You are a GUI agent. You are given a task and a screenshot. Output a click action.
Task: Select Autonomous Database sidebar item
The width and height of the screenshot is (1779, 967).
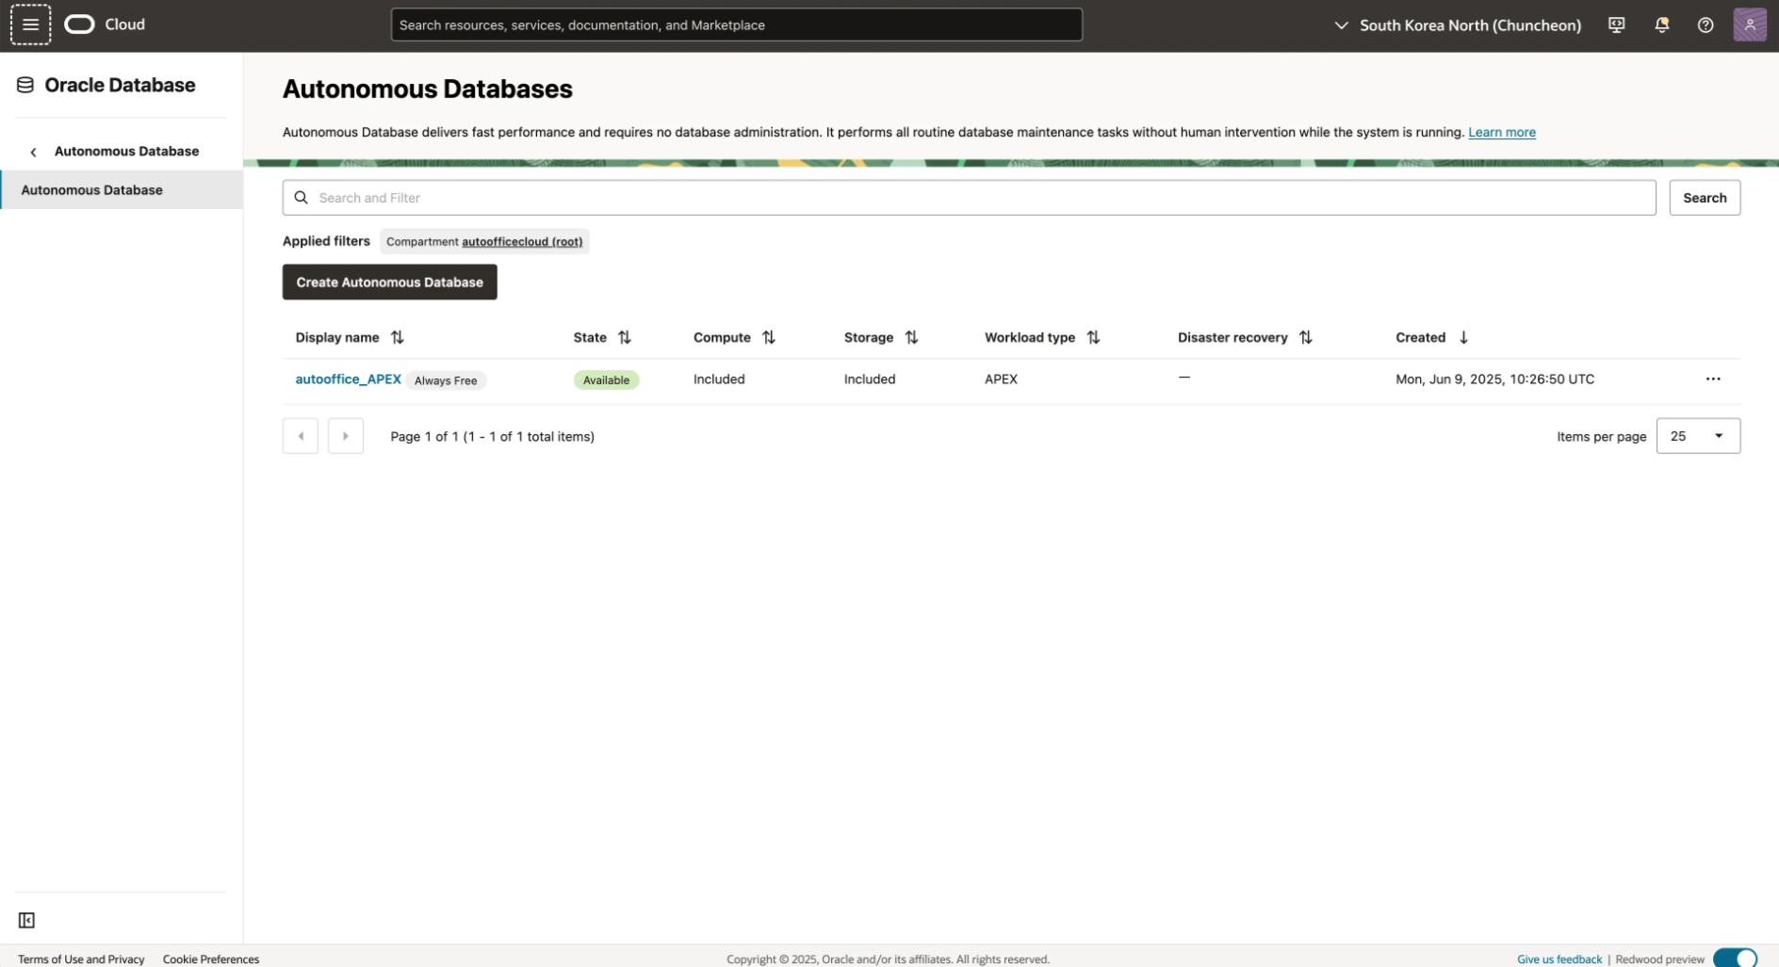tap(122, 190)
